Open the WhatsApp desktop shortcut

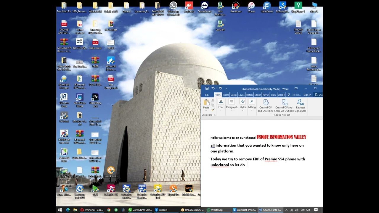173,9
